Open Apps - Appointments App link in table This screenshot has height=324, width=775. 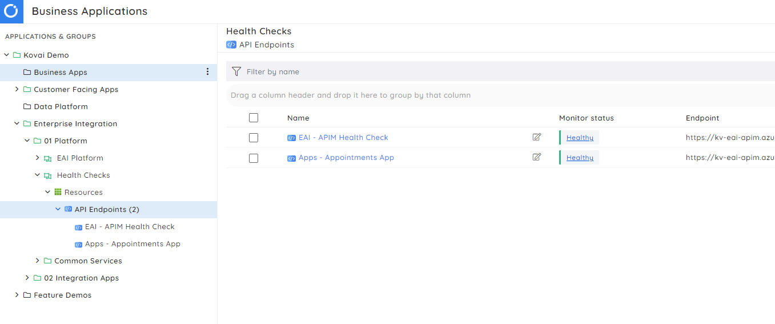click(346, 158)
